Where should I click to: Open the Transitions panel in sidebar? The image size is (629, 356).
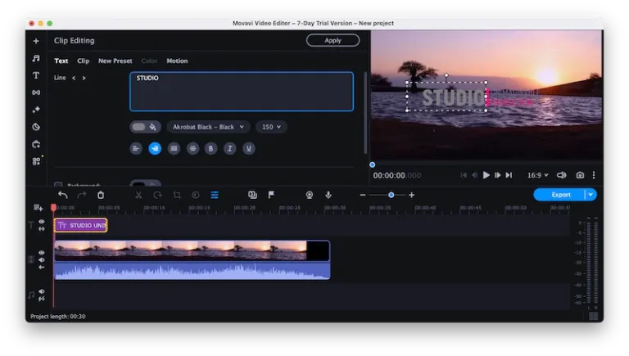[36, 92]
